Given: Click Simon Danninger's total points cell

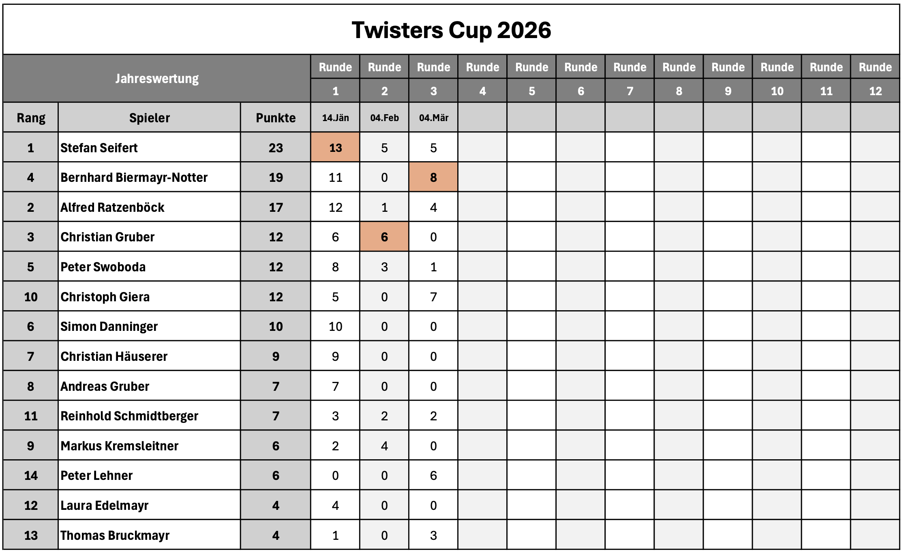Looking at the screenshot, I should tap(276, 326).
